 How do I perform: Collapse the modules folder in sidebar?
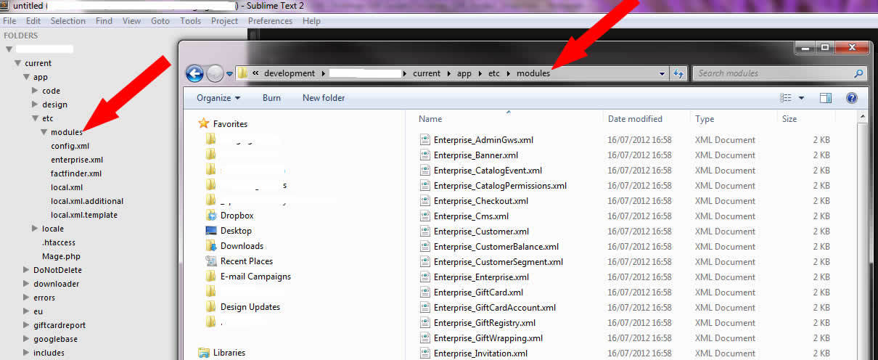click(44, 132)
